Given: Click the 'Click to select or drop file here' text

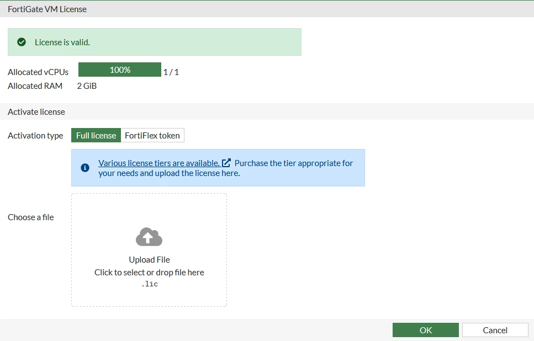Looking at the screenshot, I should 149,273.
